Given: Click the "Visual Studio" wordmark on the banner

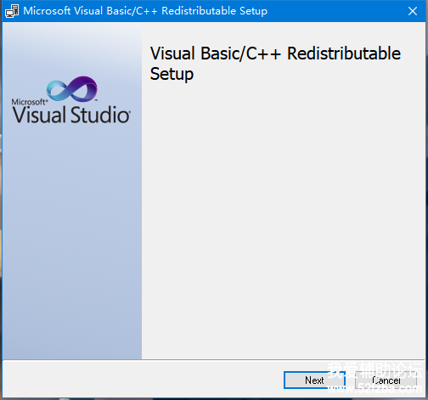Looking at the screenshot, I should (x=71, y=115).
